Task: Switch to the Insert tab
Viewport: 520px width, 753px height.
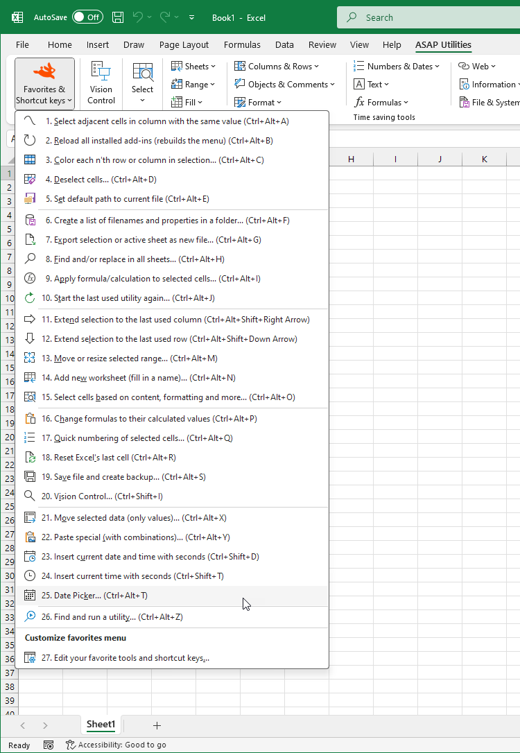Action: [x=98, y=44]
